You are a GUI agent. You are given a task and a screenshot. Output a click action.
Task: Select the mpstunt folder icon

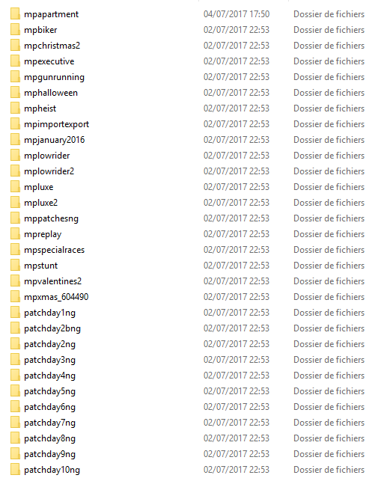pyautogui.click(x=15, y=266)
